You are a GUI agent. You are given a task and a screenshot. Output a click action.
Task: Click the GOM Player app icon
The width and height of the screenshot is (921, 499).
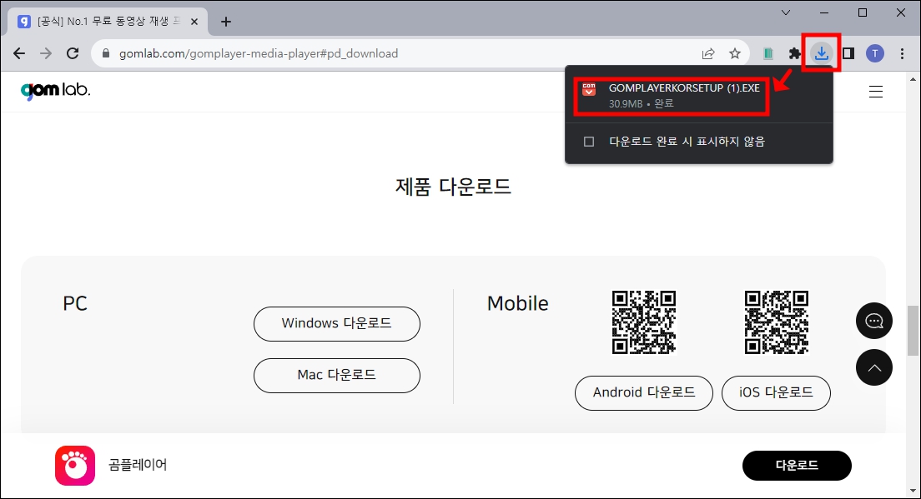coord(75,466)
